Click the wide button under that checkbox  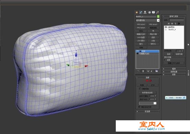tap(147, 93)
